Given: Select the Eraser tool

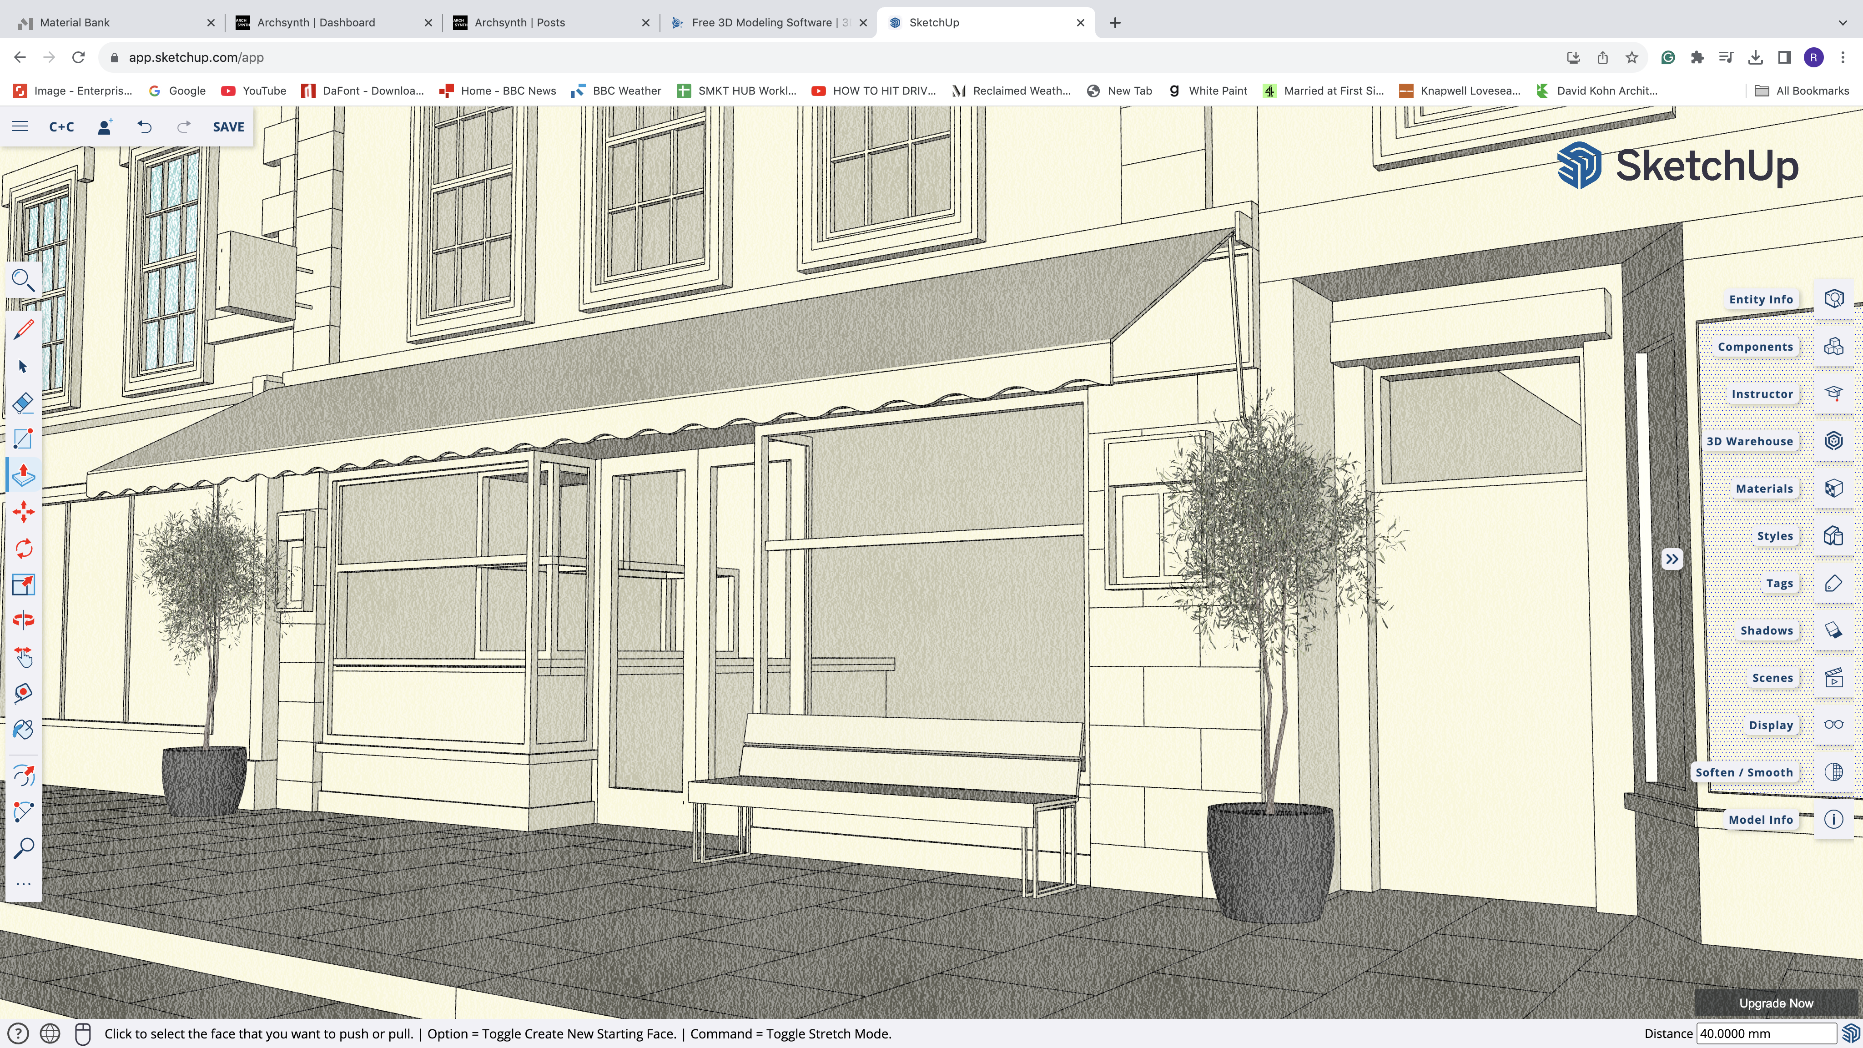Looking at the screenshot, I should coord(23,403).
